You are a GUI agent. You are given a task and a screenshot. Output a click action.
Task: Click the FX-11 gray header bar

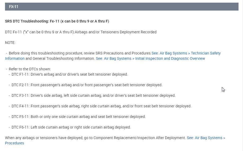pyautogui.click(x=121, y=7)
